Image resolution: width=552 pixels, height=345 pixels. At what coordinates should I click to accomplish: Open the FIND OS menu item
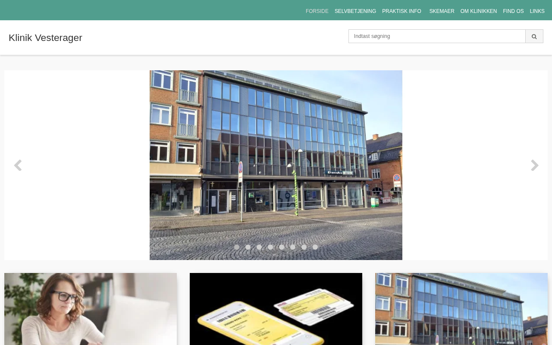(x=513, y=11)
